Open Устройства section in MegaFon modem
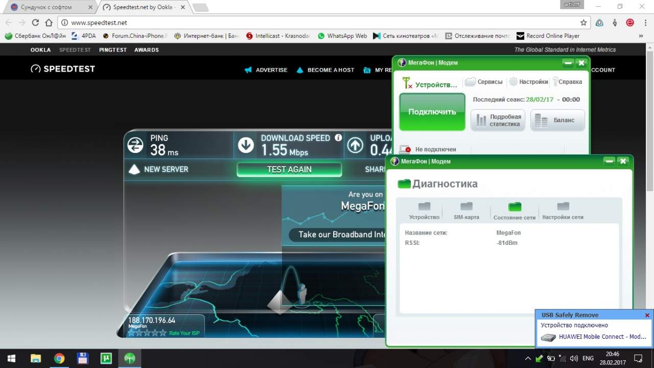The width and height of the screenshot is (654, 368). click(x=430, y=84)
